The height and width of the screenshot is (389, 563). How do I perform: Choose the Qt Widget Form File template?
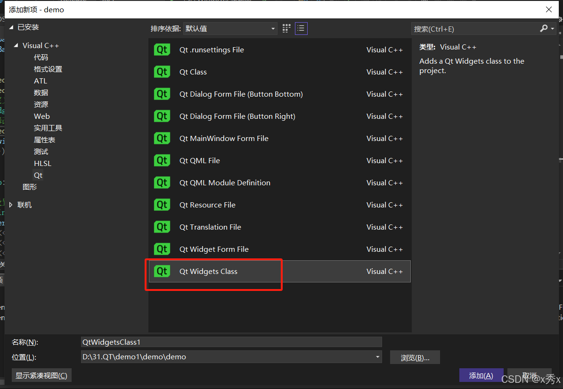tap(279, 249)
